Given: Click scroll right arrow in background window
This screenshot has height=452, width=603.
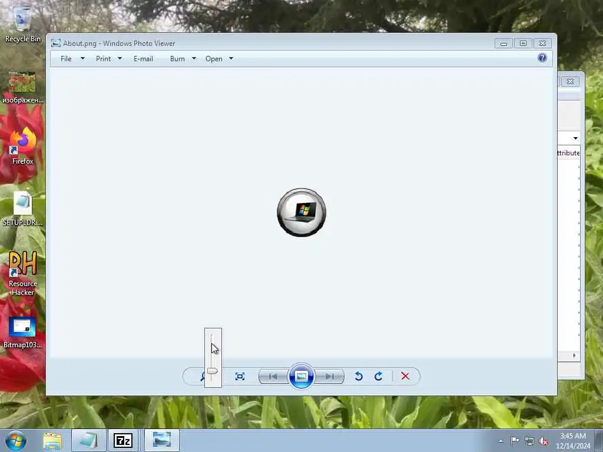Looking at the screenshot, I should pos(574,355).
